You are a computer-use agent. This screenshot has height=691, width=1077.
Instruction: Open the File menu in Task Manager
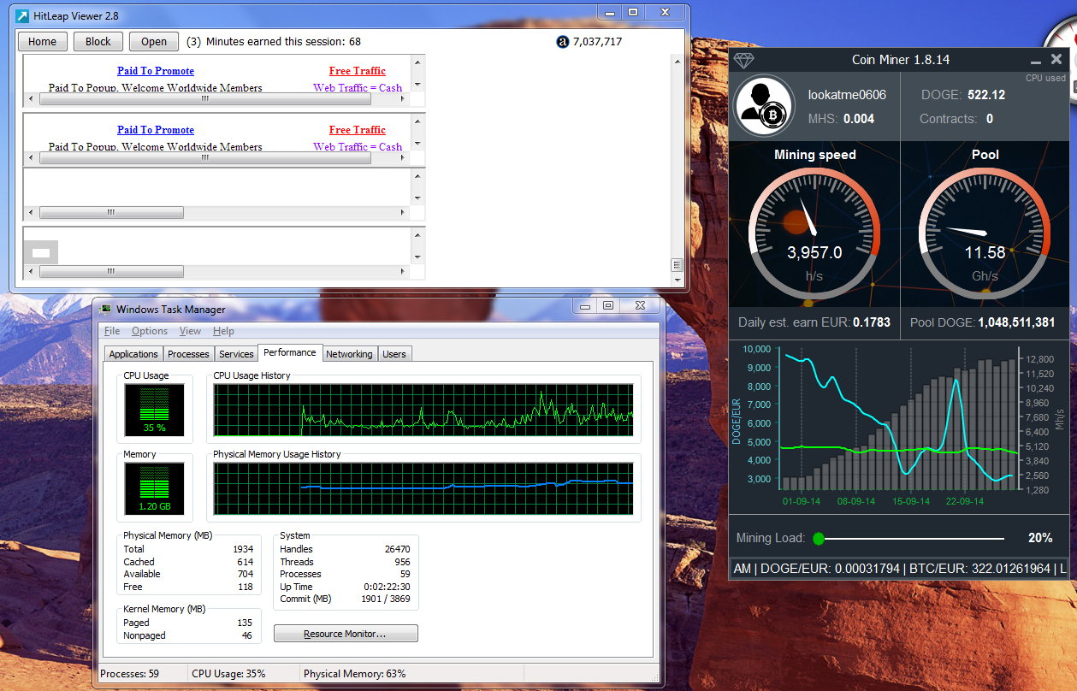(112, 331)
